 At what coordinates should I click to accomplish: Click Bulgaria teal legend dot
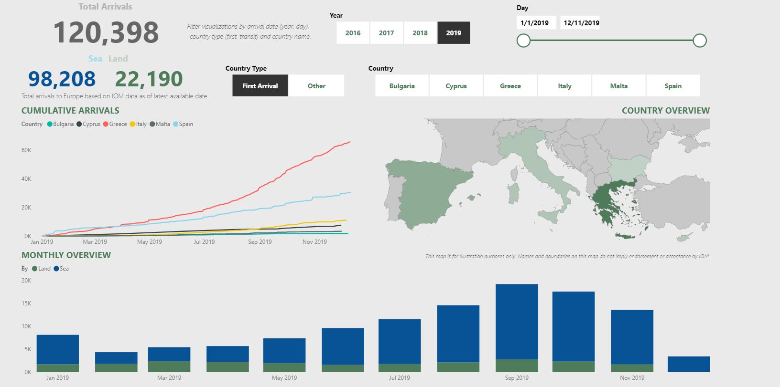50,124
